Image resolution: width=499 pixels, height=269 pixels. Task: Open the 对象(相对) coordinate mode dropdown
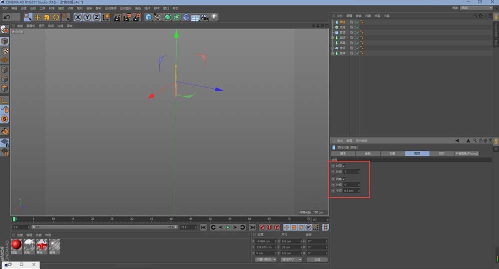point(265,260)
